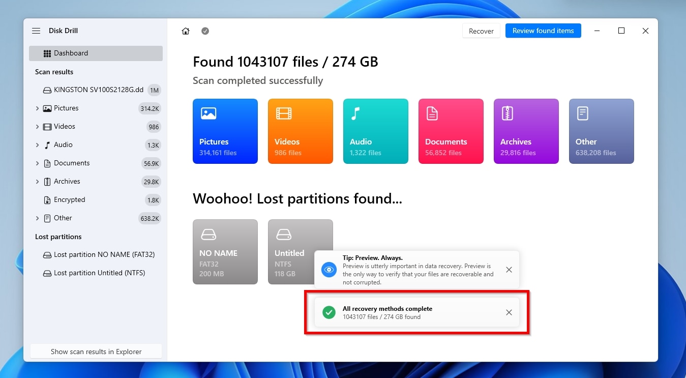Select the Archives row in sidebar
The height and width of the screenshot is (378, 686).
(x=96, y=182)
